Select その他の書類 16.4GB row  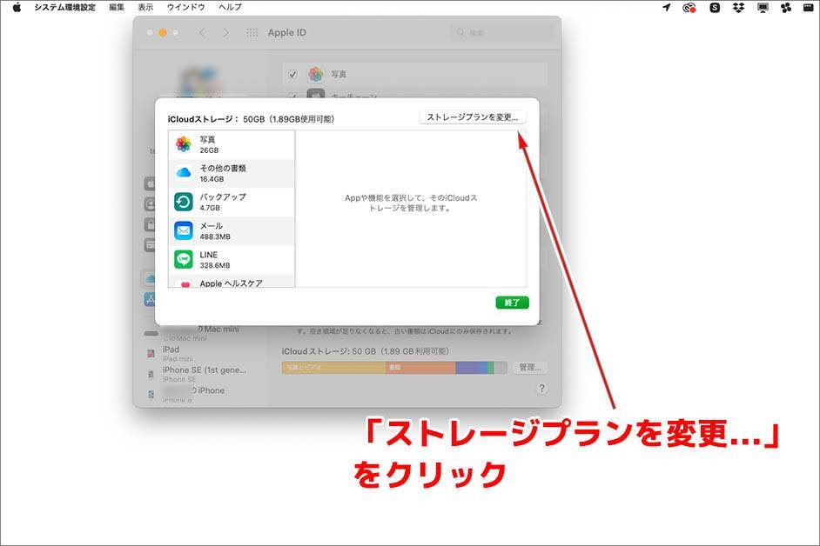tap(232, 174)
